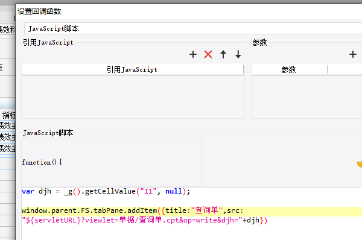Click the 设置回调函数 dialog title bar

pos(189,11)
